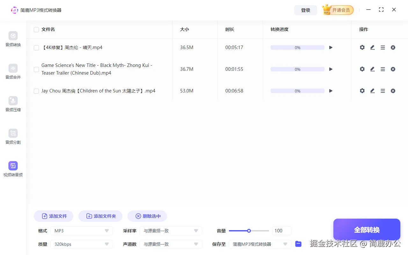Click edit pencil icon on Black Myth row
The width and height of the screenshot is (408, 255).
(372, 69)
